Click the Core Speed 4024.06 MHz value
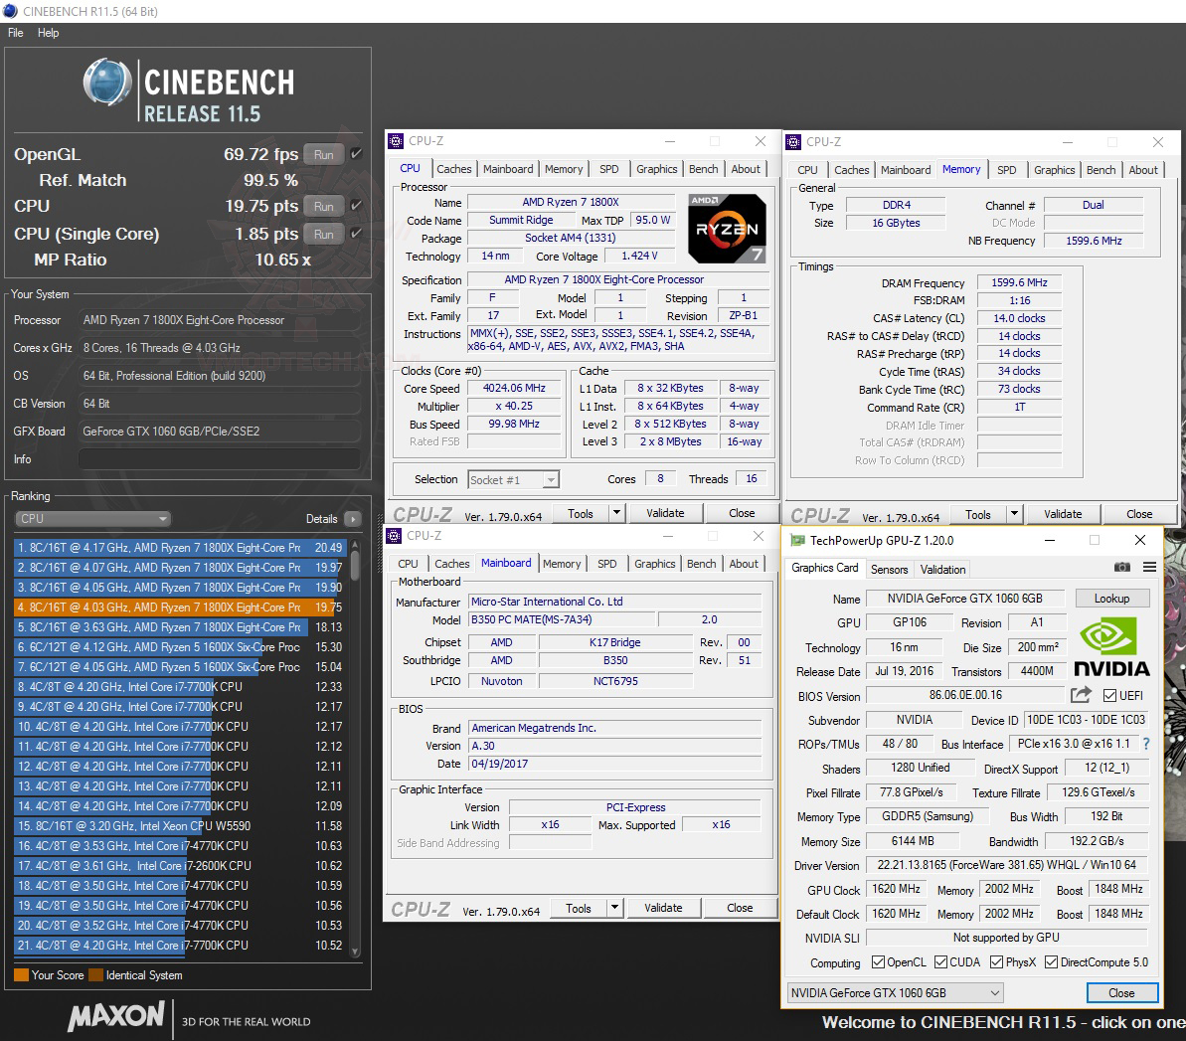Screen dimensions: 1186x1041 pos(514,388)
